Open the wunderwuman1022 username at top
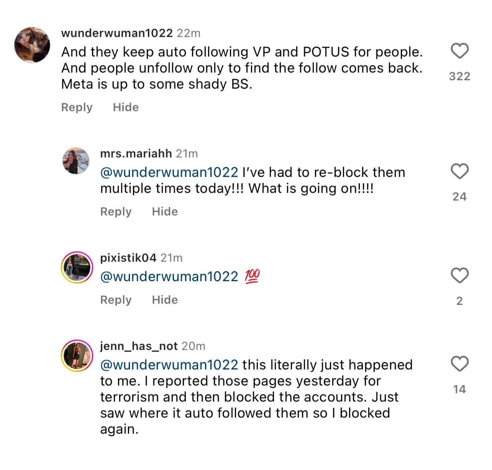This screenshot has width=492, height=470. (x=117, y=33)
